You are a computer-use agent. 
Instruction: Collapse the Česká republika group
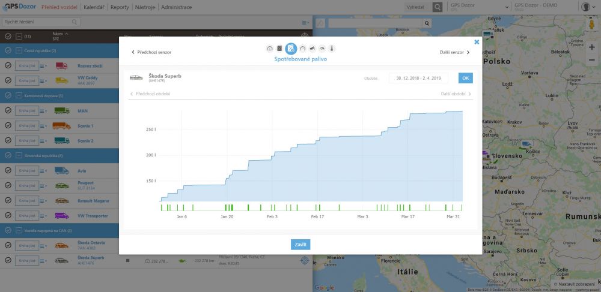(x=8, y=51)
